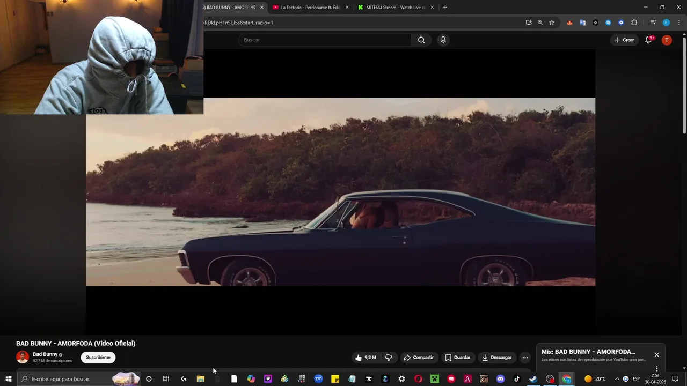Start voice search with the microphone icon
Image resolution: width=687 pixels, height=386 pixels.
(443, 40)
